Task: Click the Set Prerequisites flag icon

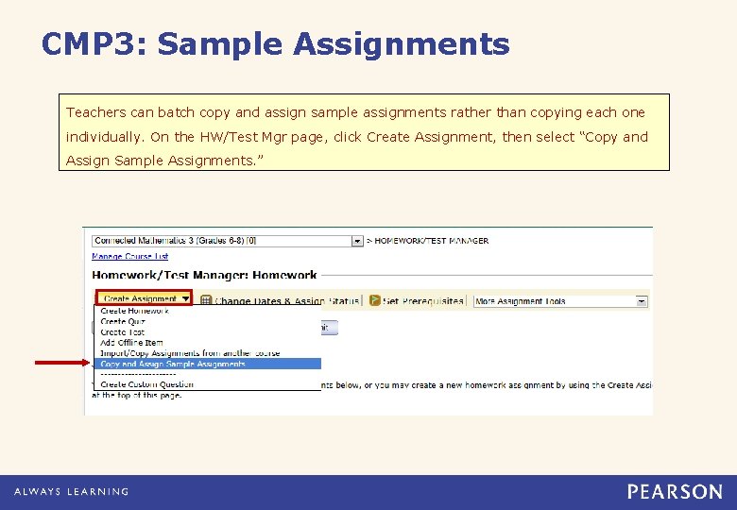Action: [x=374, y=300]
